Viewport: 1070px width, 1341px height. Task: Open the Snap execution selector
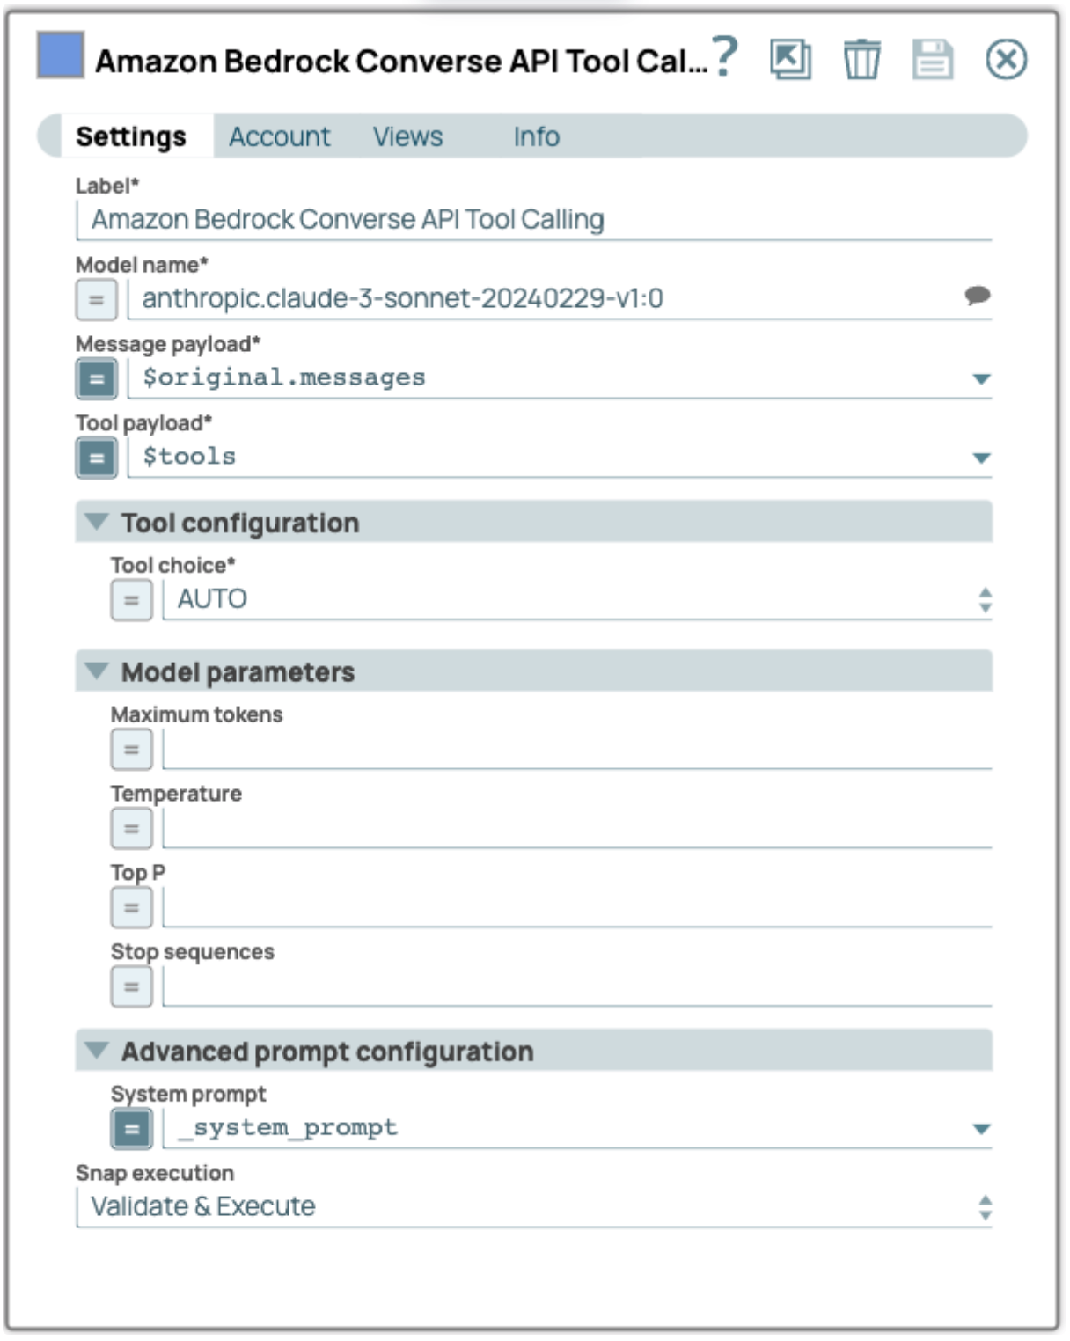click(985, 1207)
